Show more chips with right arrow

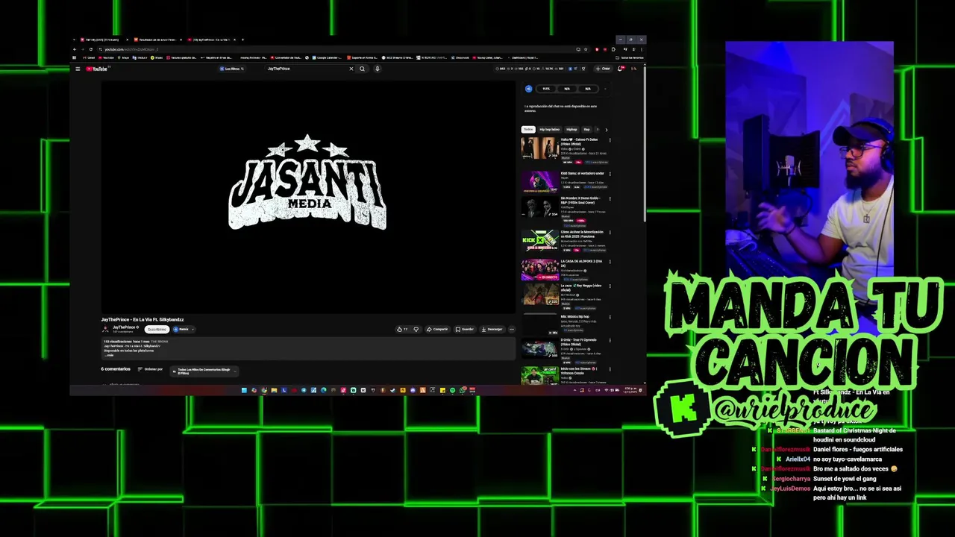(606, 129)
